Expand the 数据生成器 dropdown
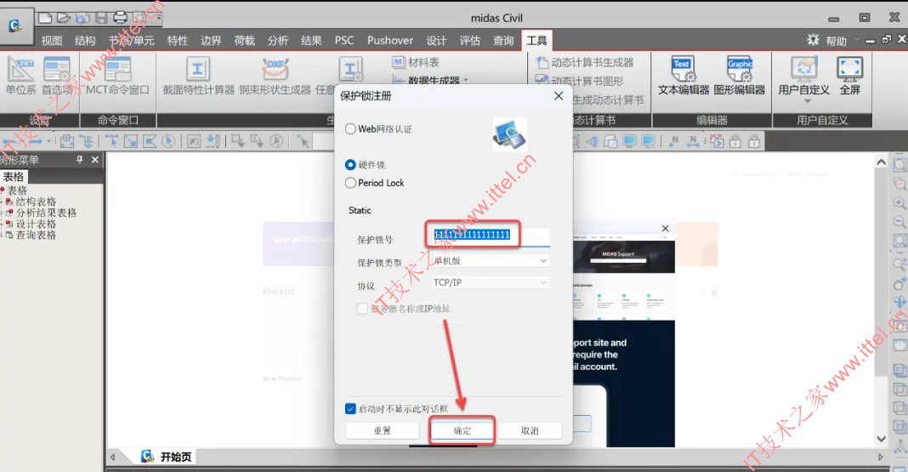This screenshot has height=472, width=908. pos(466,81)
